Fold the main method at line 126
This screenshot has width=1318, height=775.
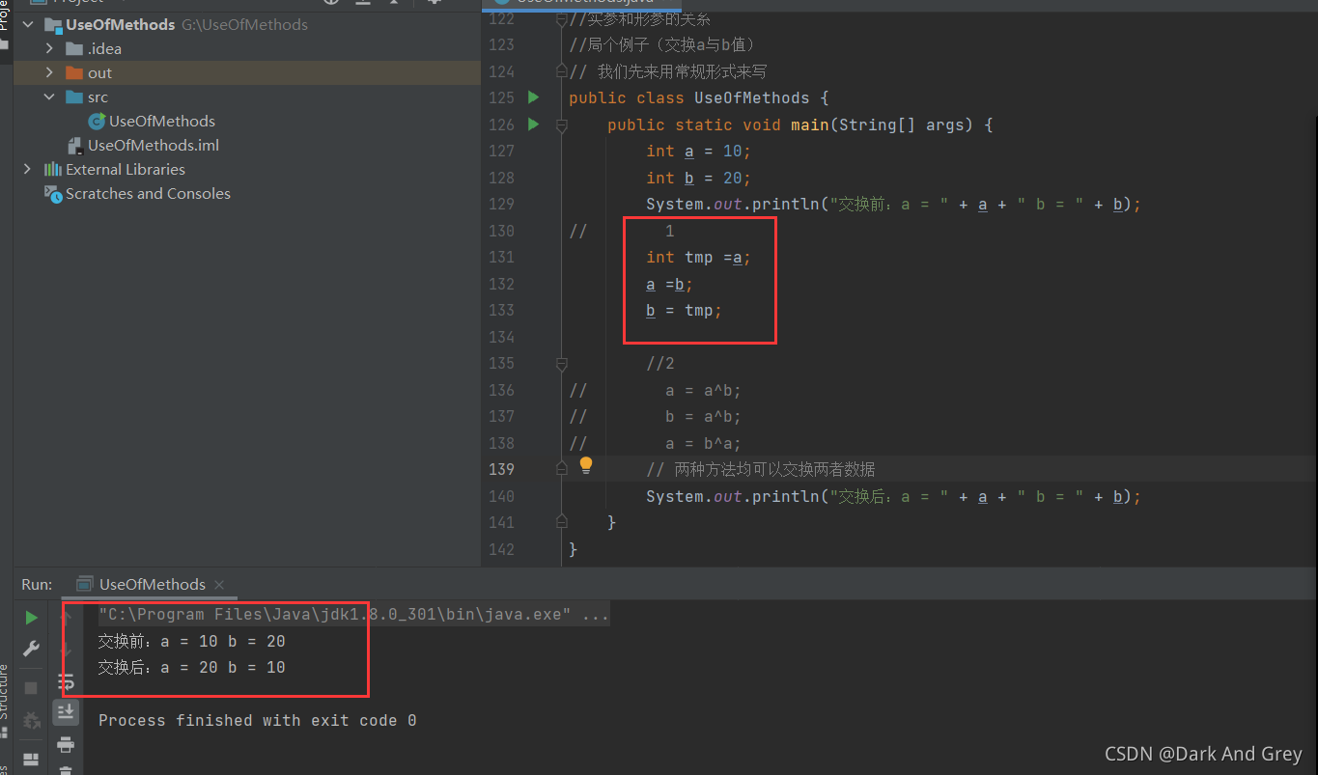pos(562,125)
